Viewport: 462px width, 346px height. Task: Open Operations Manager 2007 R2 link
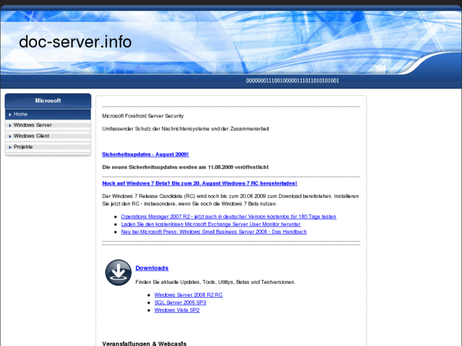tap(228, 216)
